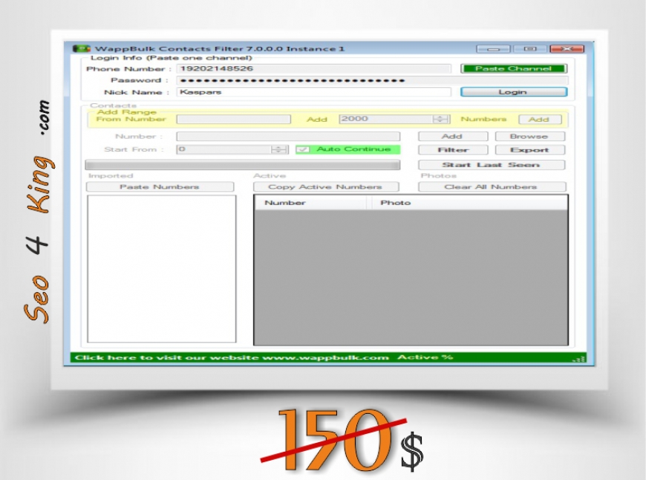The height and width of the screenshot is (480, 646).
Task: Click the Paste Channel green button
Action: coord(513,68)
